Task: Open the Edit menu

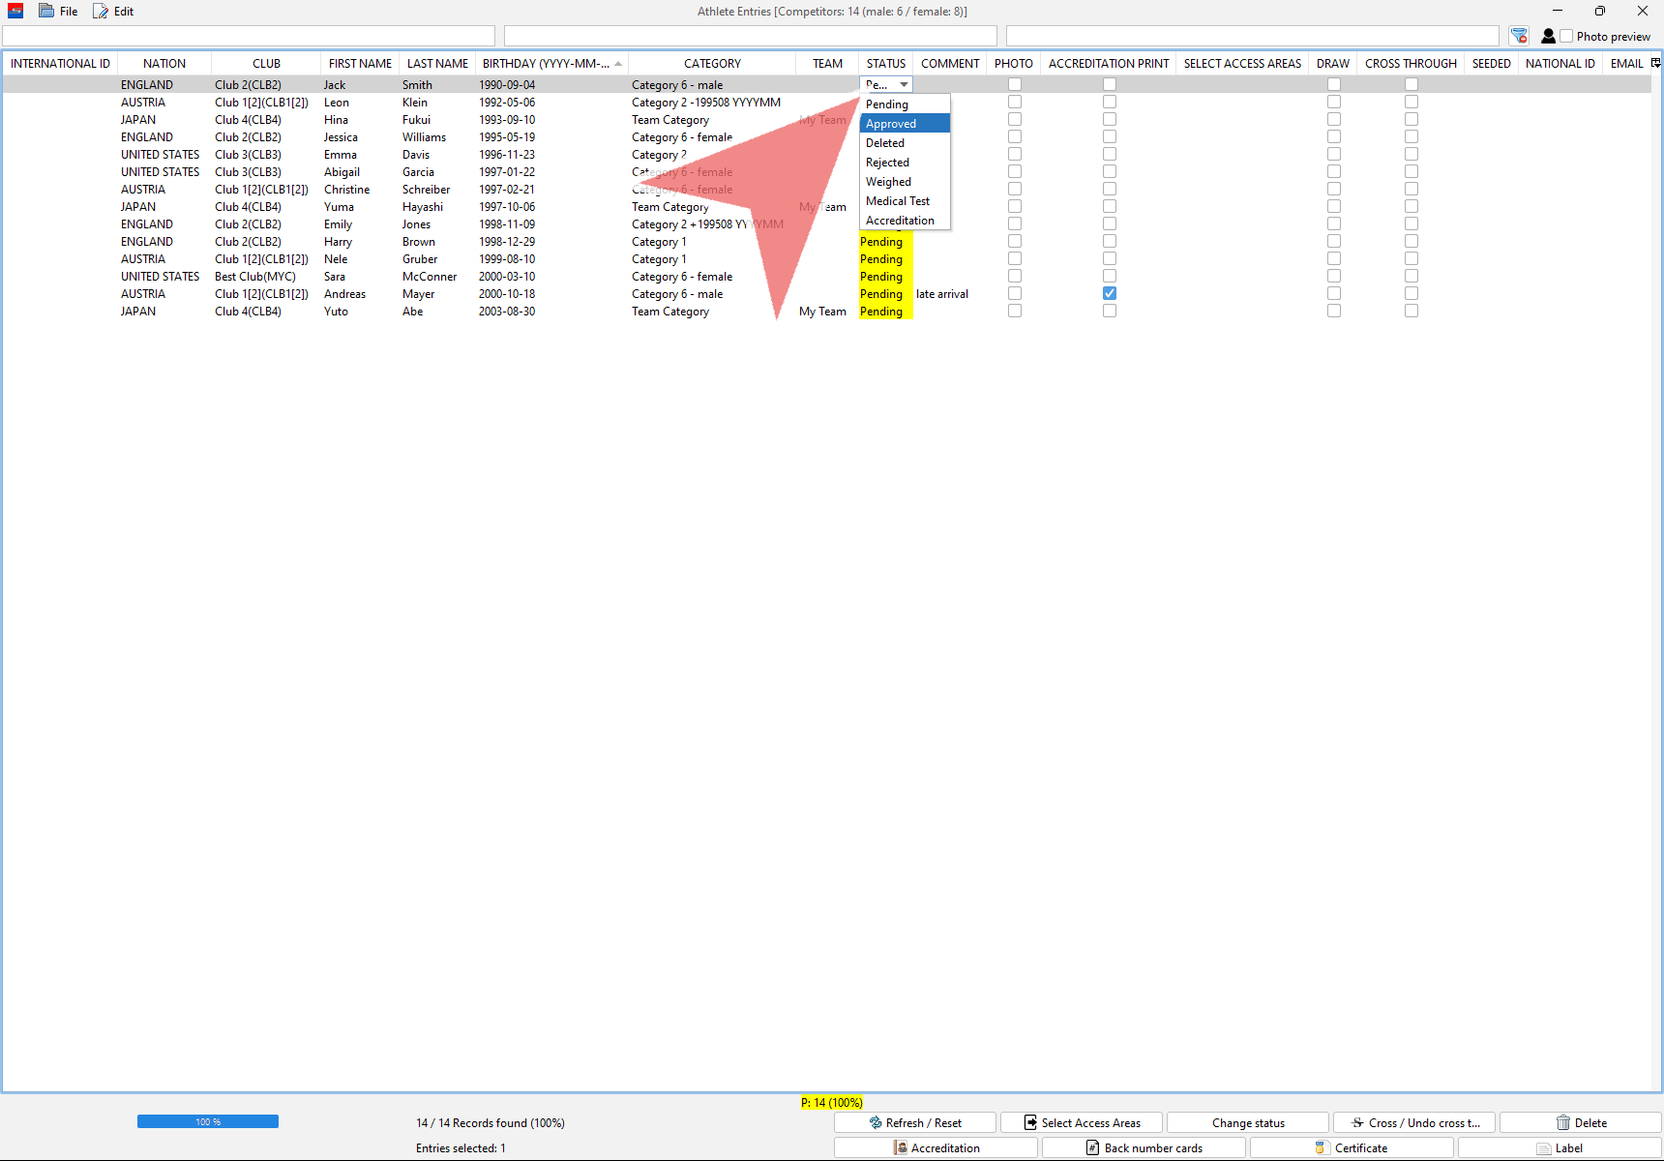Action: click(x=114, y=12)
